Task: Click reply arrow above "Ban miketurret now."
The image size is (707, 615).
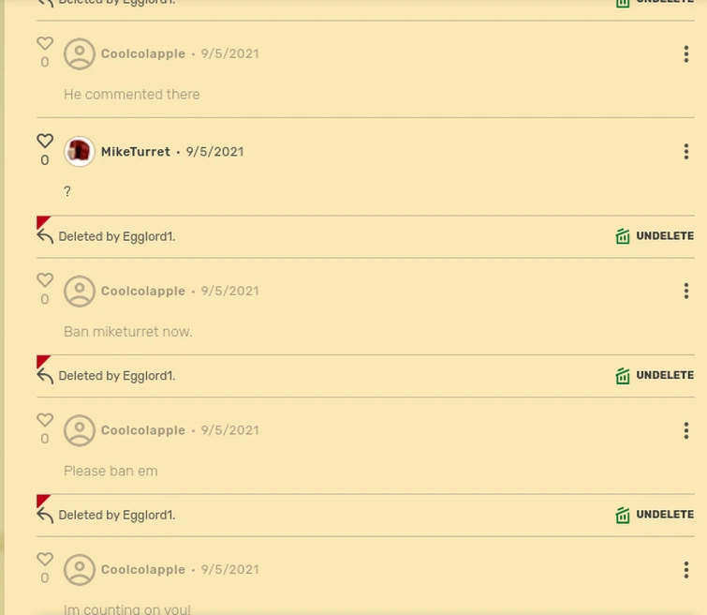Action: (x=45, y=236)
